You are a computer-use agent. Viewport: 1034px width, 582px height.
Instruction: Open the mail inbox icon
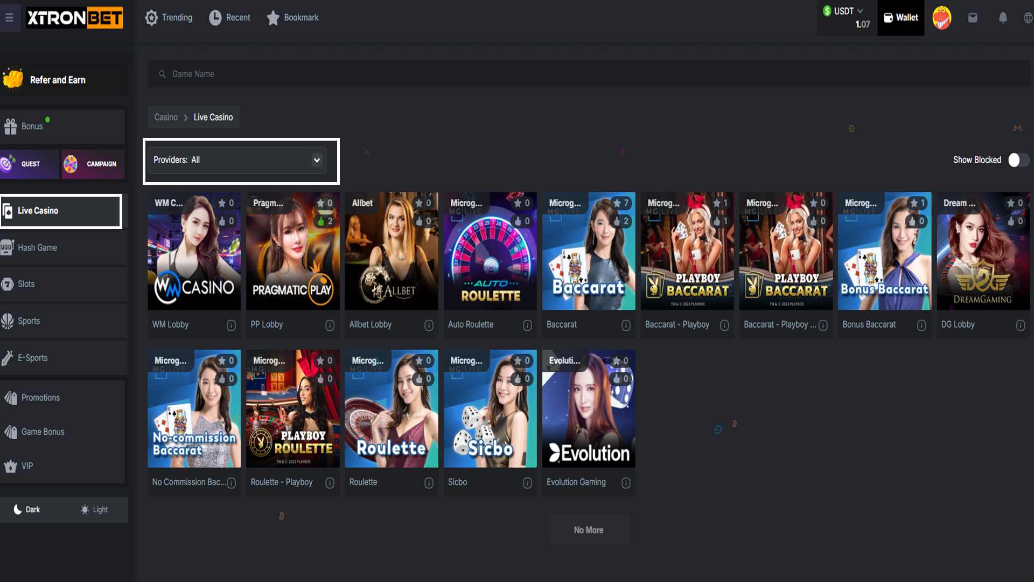point(973,18)
